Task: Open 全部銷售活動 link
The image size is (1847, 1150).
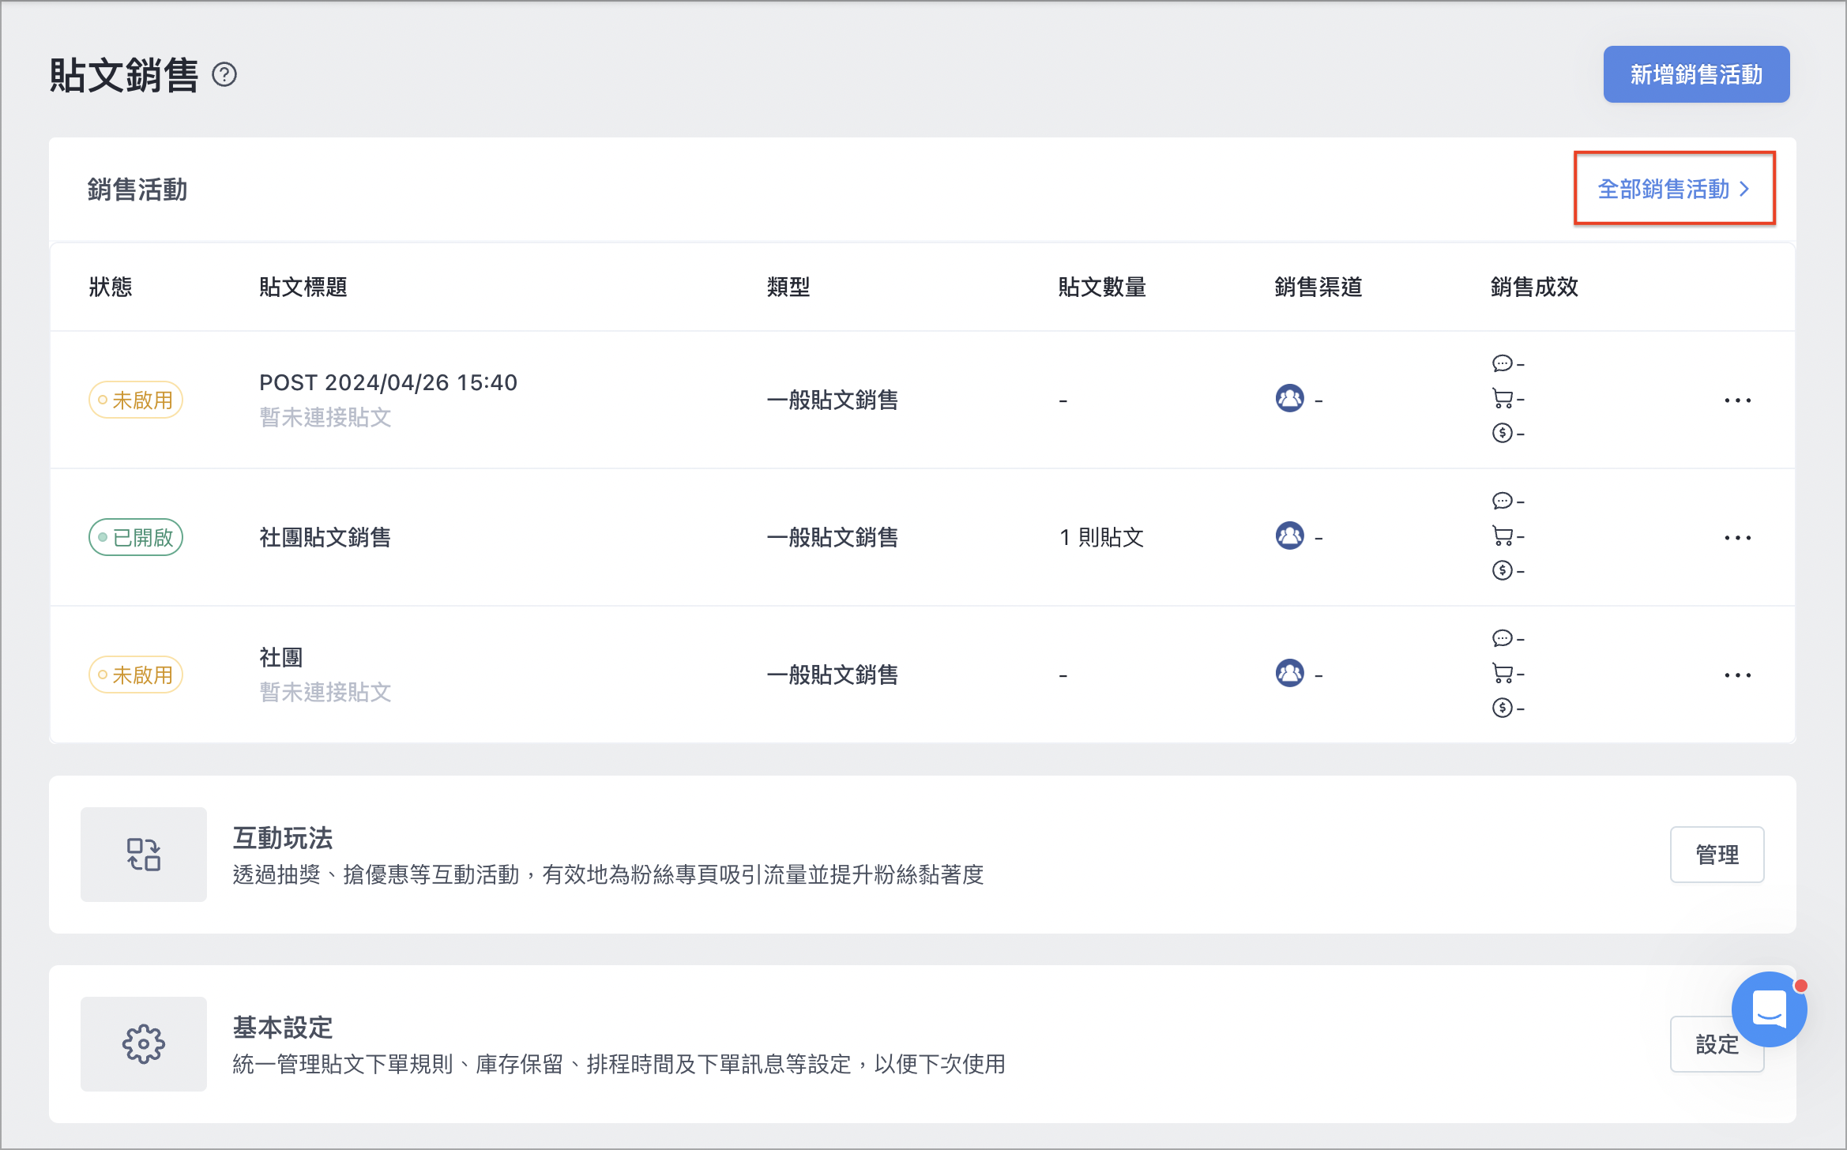Action: pyautogui.click(x=1673, y=189)
